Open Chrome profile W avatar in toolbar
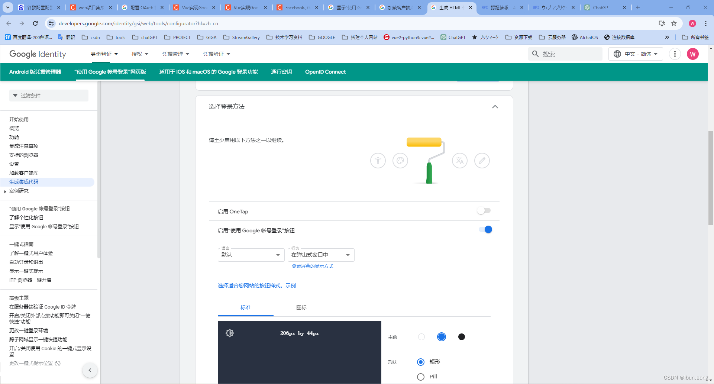The height and width of the screenshot is (384, 714). click(x=692, y=23)
